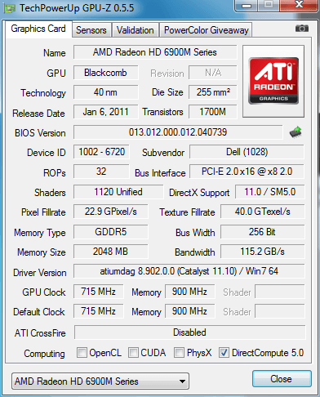This screenshot has height=397, width=320.
Task: Click the Bus Interface value field
Action: coord(247,172)
